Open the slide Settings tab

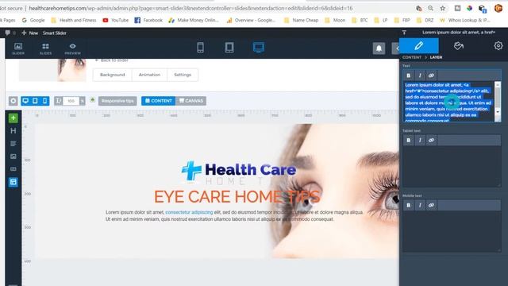[x=183, y=75]
